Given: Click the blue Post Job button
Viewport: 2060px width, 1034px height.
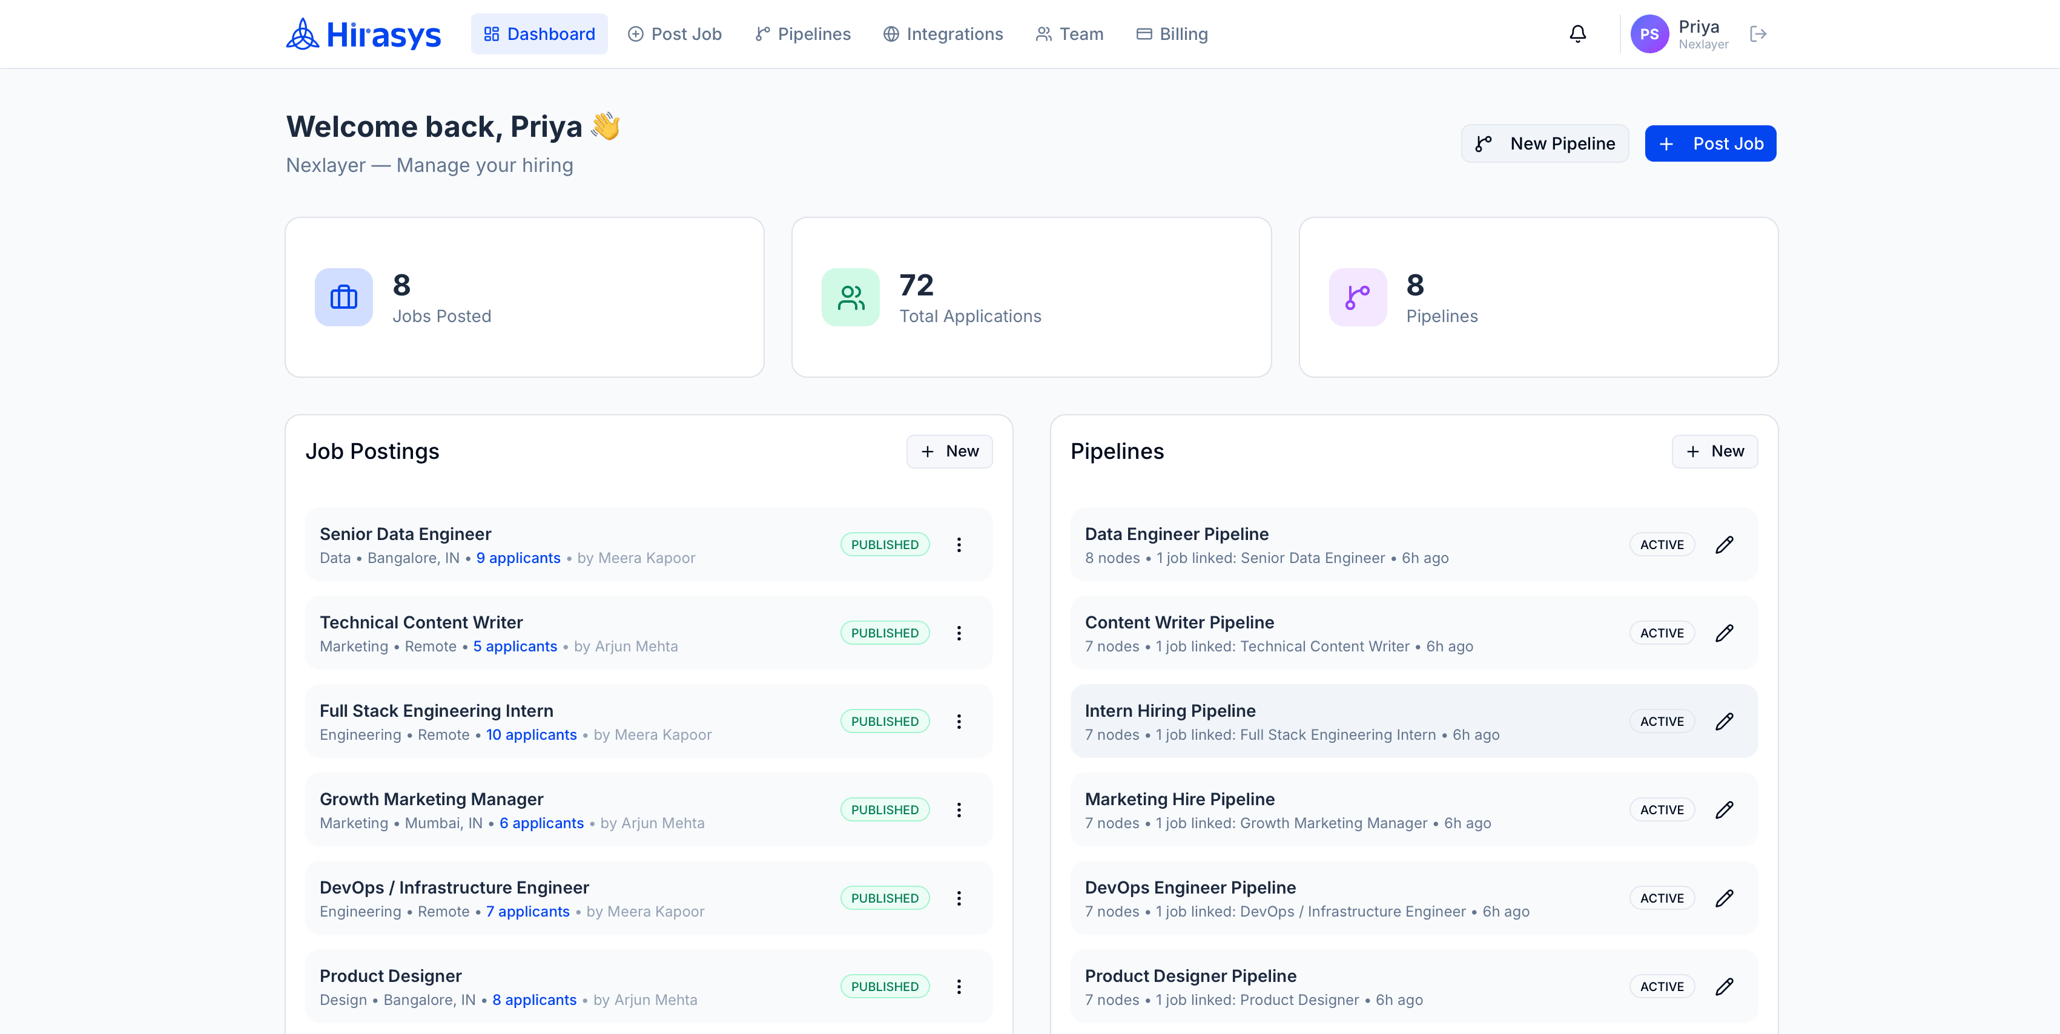Looking at the screenshot, I should pyautogui.click(x=1711, y=144).
